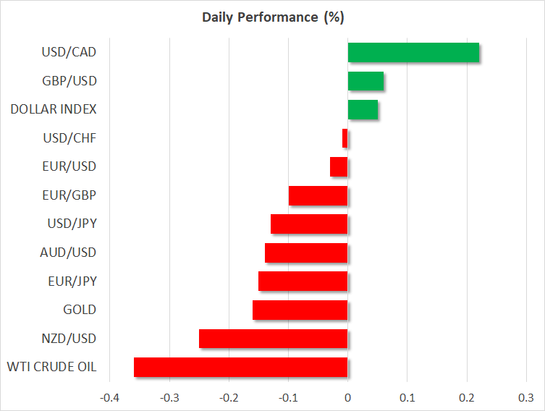Select the USD/CAD category label

click(x=69, y=53)
